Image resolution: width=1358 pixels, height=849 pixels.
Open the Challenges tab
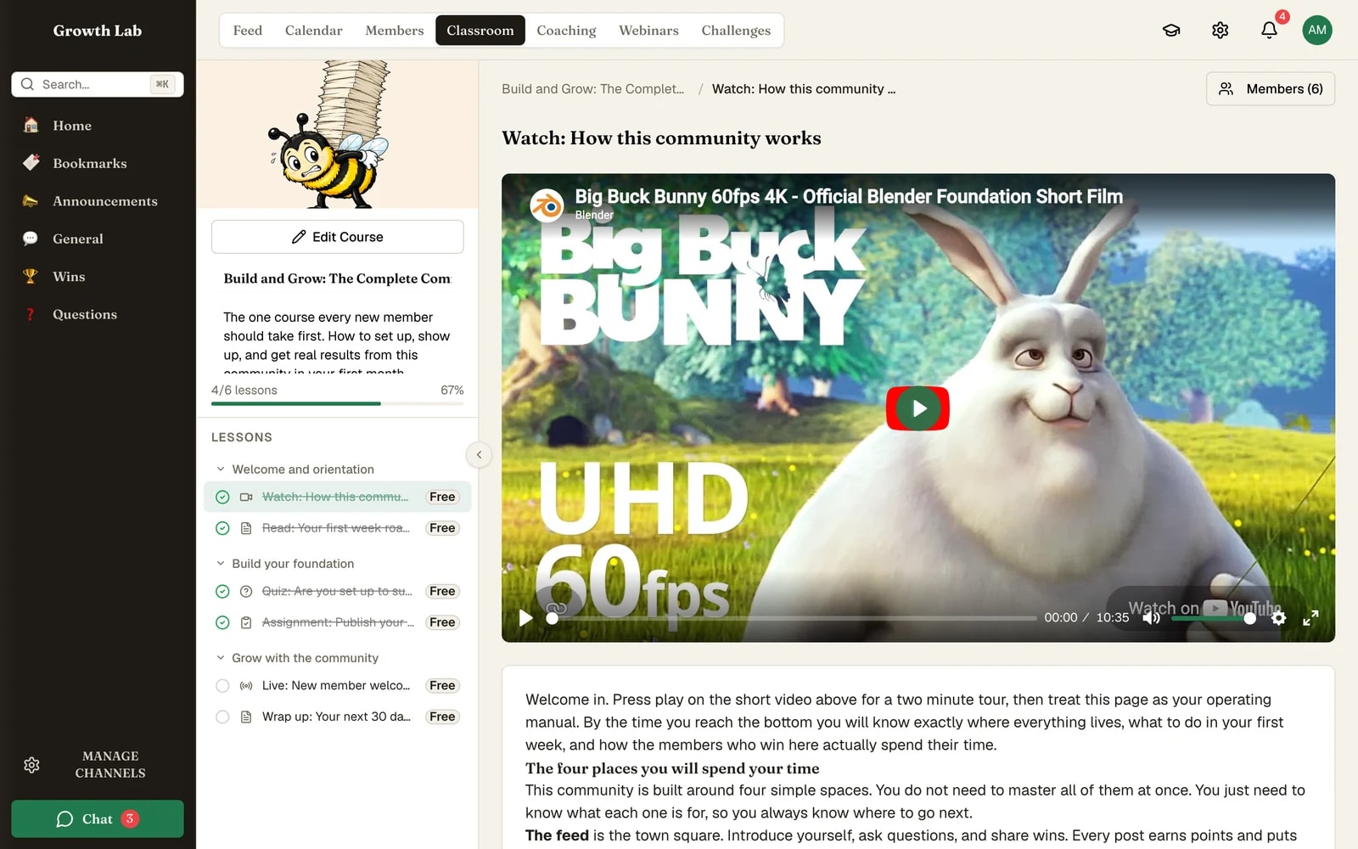pyautogui.click(x=736, y=31)
